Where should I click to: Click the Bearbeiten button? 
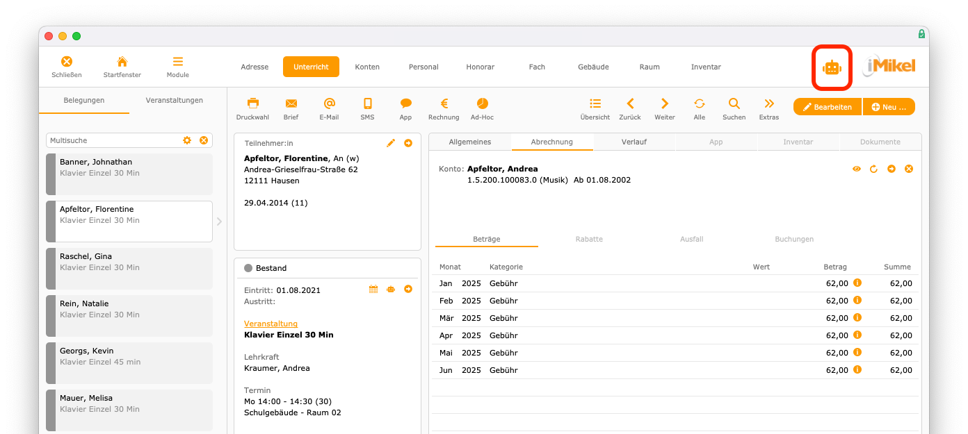[x=828, y=107]
